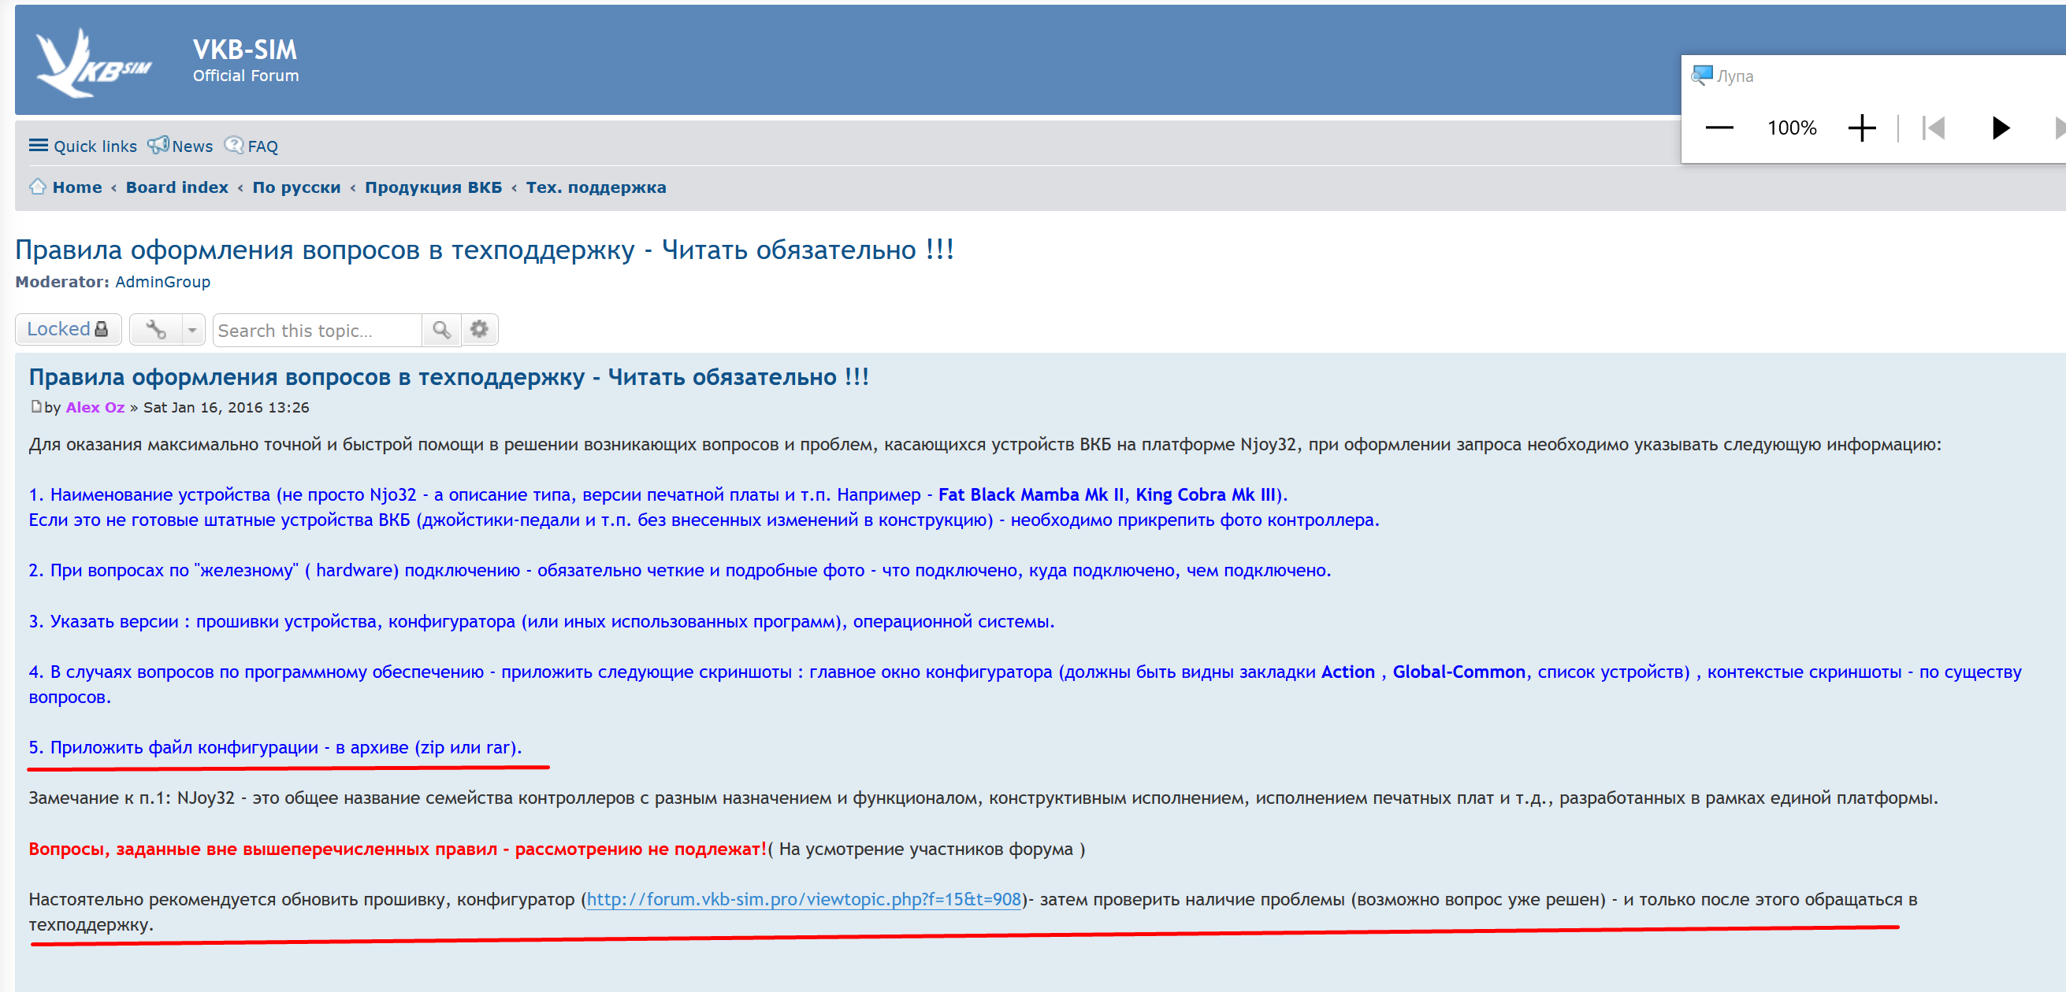Open the Quick links hamburger menu
Screen dimensions: 2066x992
(x=38, y=146)
